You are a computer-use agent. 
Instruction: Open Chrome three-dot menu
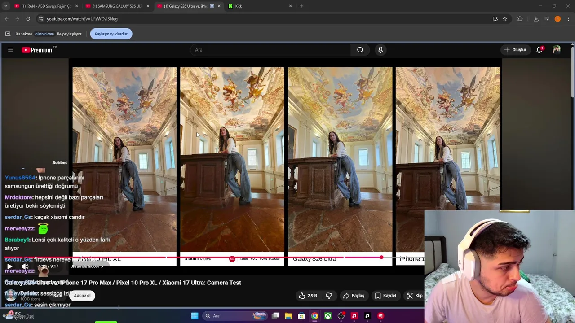568,19
